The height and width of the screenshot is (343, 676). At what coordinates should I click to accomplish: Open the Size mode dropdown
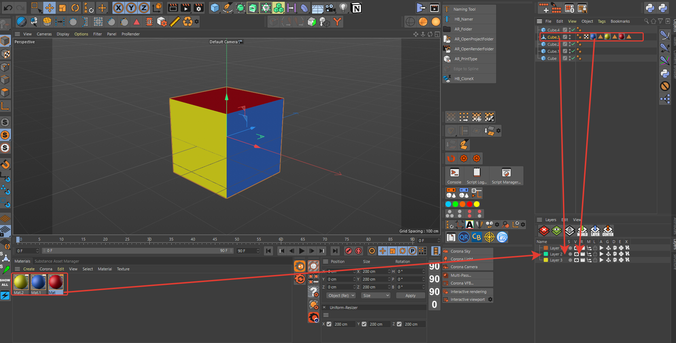coord(376,296)
